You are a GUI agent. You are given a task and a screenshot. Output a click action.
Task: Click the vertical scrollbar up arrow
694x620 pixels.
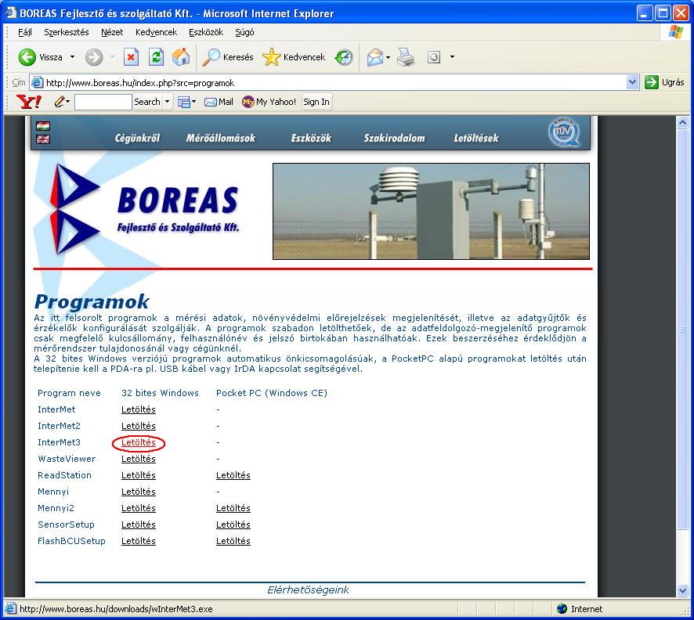682,122
